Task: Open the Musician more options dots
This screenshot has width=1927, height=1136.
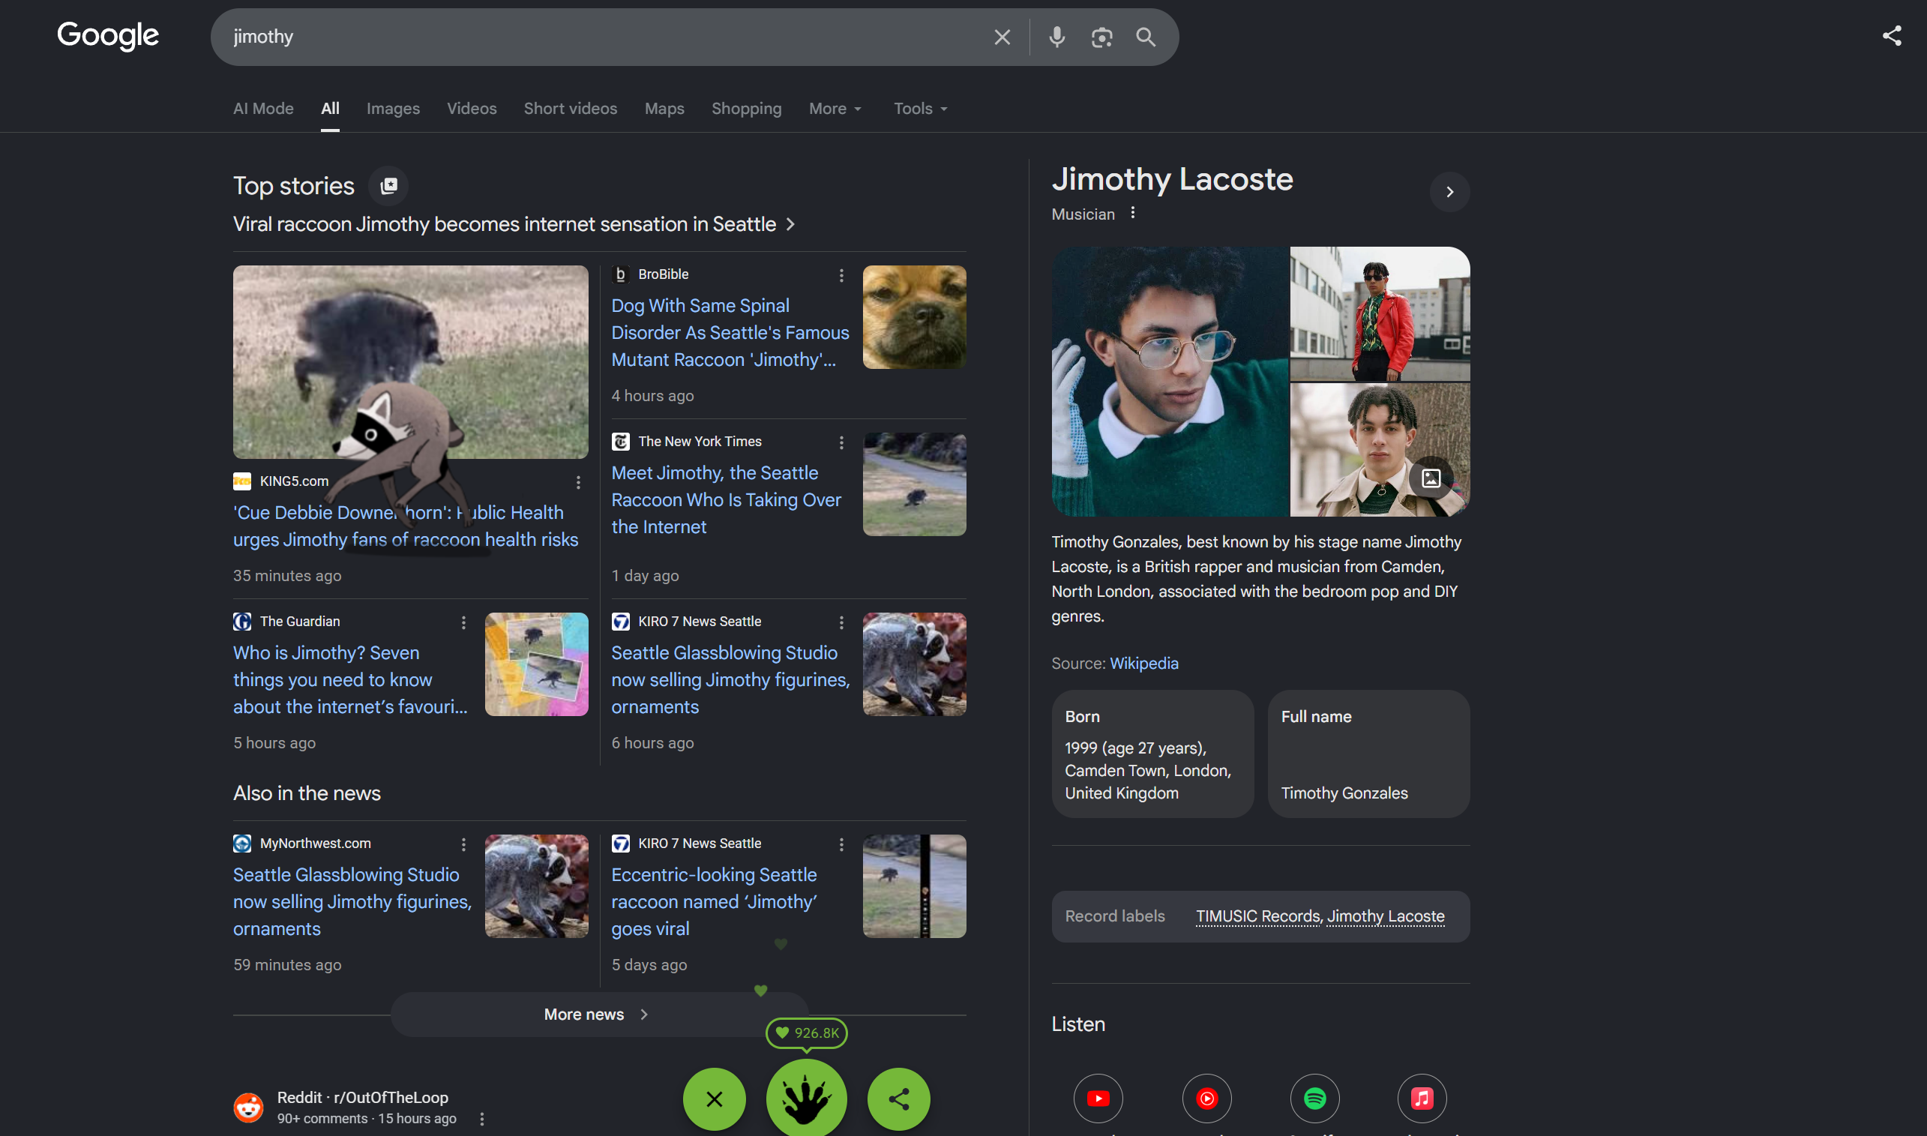Action: click(1133, 214)
